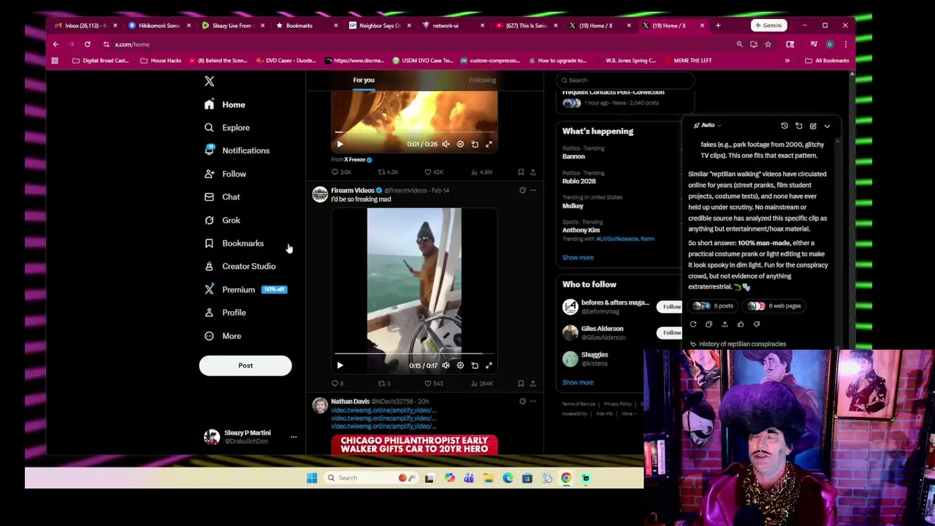The width and height of the screenshot is (935, 526).
Task: Expand the More menu in sidebar
Action: tap(223, 336)
